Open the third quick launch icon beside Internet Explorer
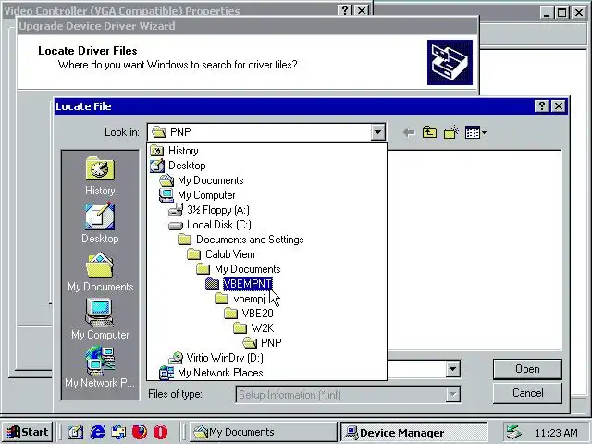The image size is (592, 444). pos(118,432)
